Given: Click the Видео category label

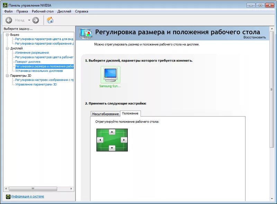Looking at the screenshot, I should [x=15, y=35].
